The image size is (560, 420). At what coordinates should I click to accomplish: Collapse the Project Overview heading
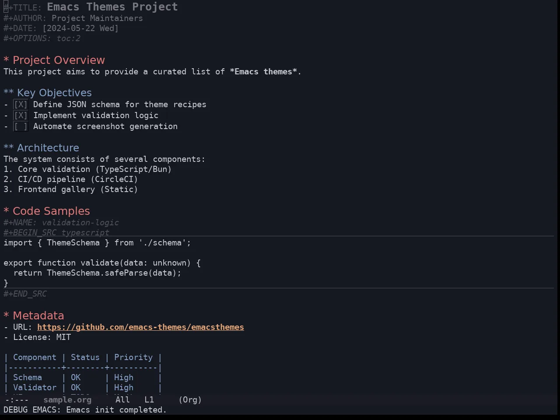tap(54, 60)
